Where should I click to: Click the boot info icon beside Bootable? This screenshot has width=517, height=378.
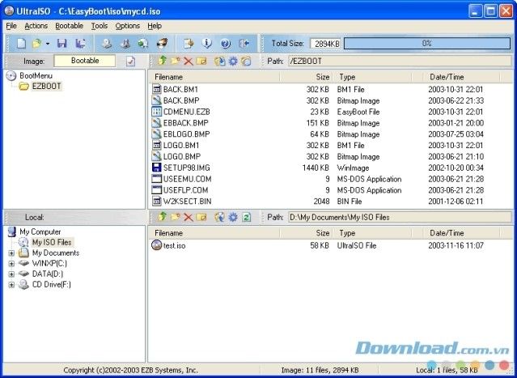(x=130, y=61)
